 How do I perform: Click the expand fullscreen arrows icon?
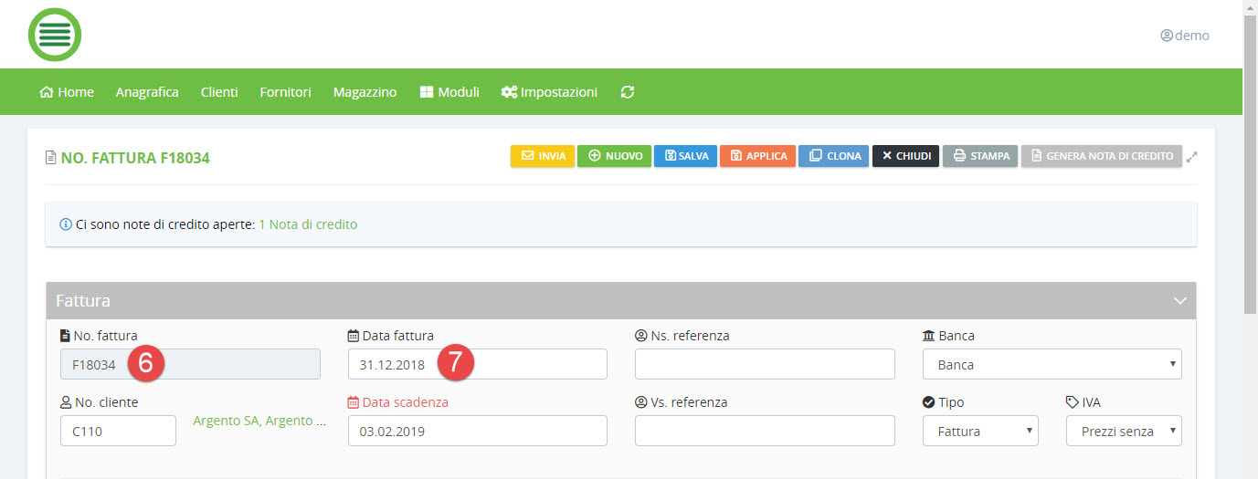(1191, 157)
